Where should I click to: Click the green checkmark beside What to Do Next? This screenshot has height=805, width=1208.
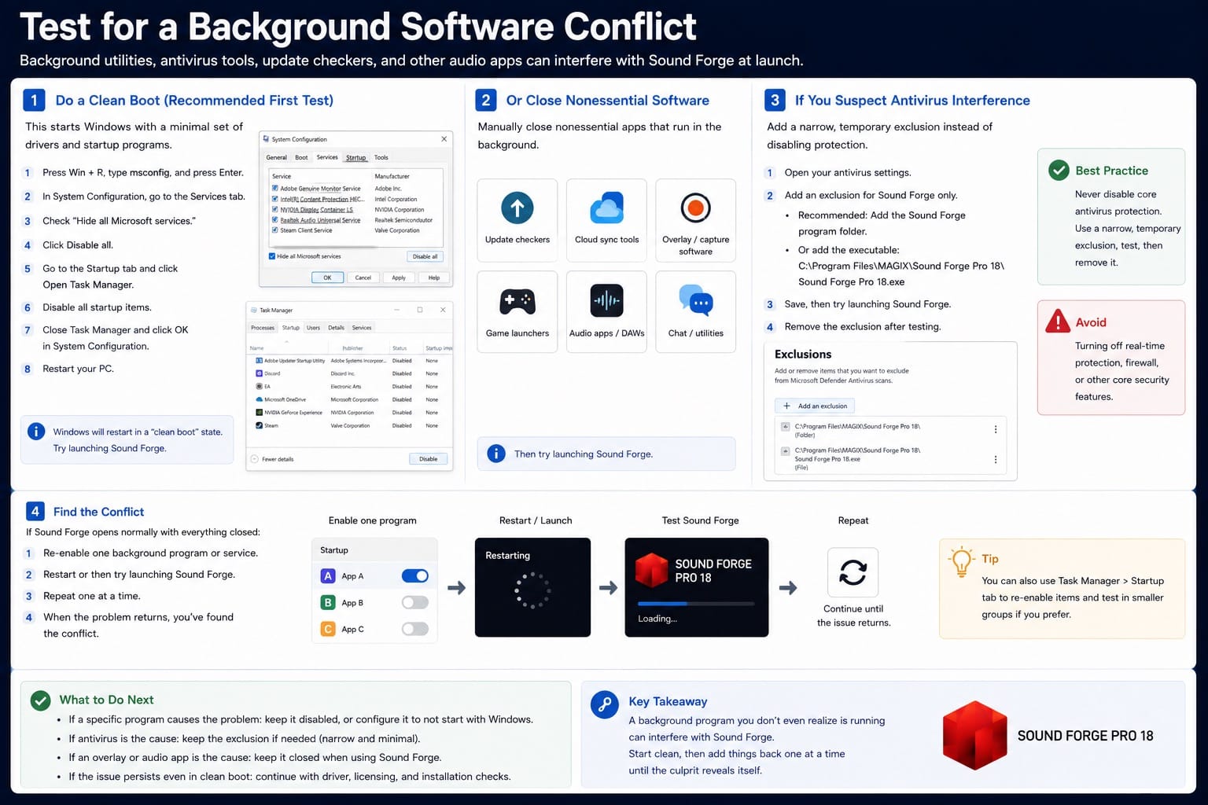click(x=40, y=700)
